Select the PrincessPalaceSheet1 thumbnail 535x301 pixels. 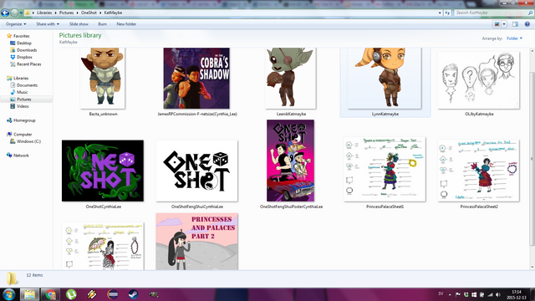tap(385, 169)
